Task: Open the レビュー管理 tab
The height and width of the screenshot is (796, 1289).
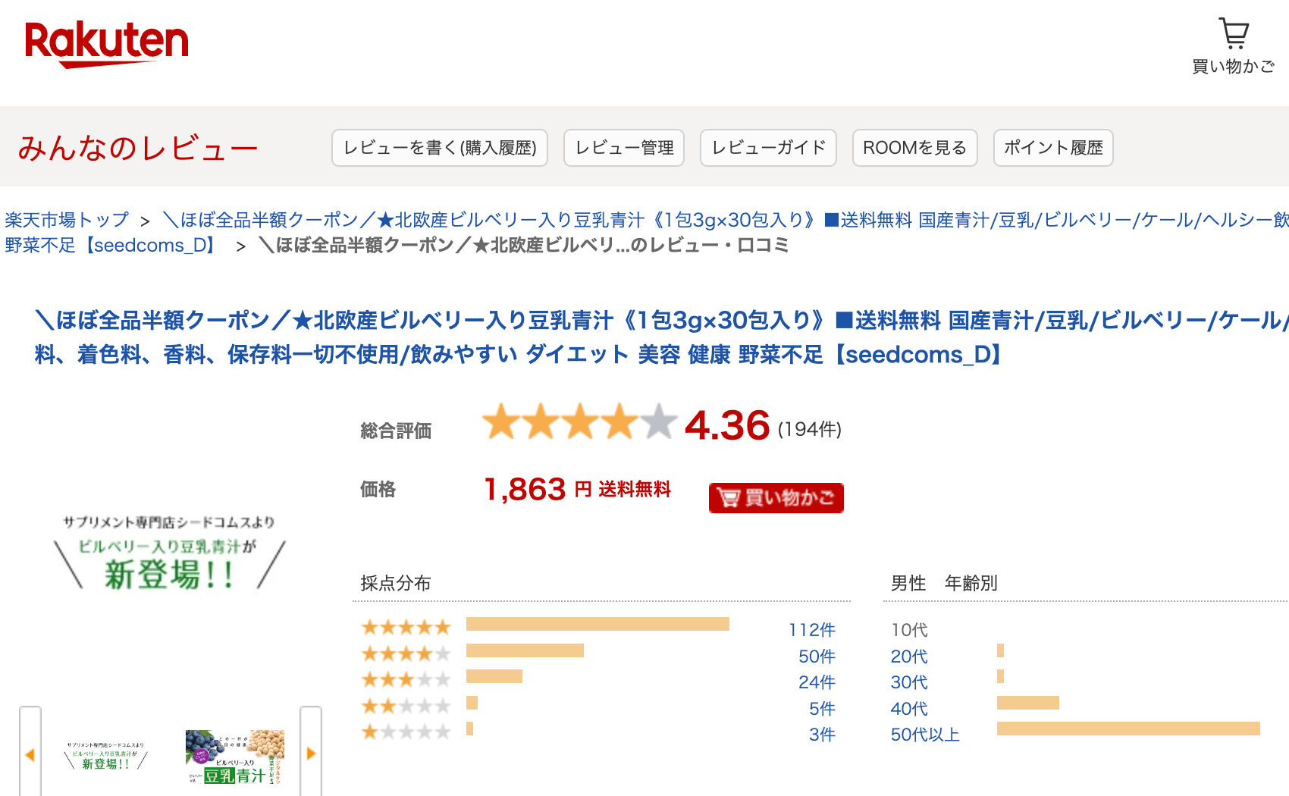Action: [624, 148]
